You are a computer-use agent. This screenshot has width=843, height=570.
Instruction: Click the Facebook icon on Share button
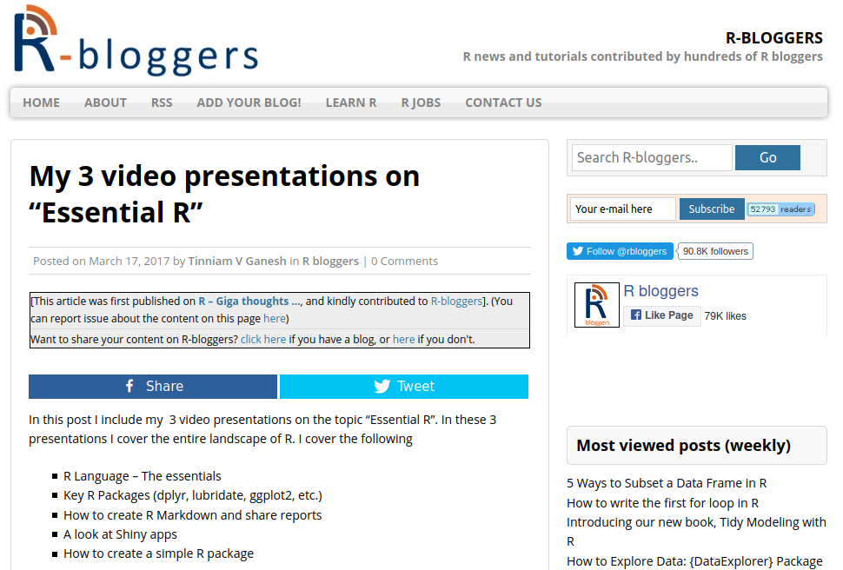tap(129, 386)
